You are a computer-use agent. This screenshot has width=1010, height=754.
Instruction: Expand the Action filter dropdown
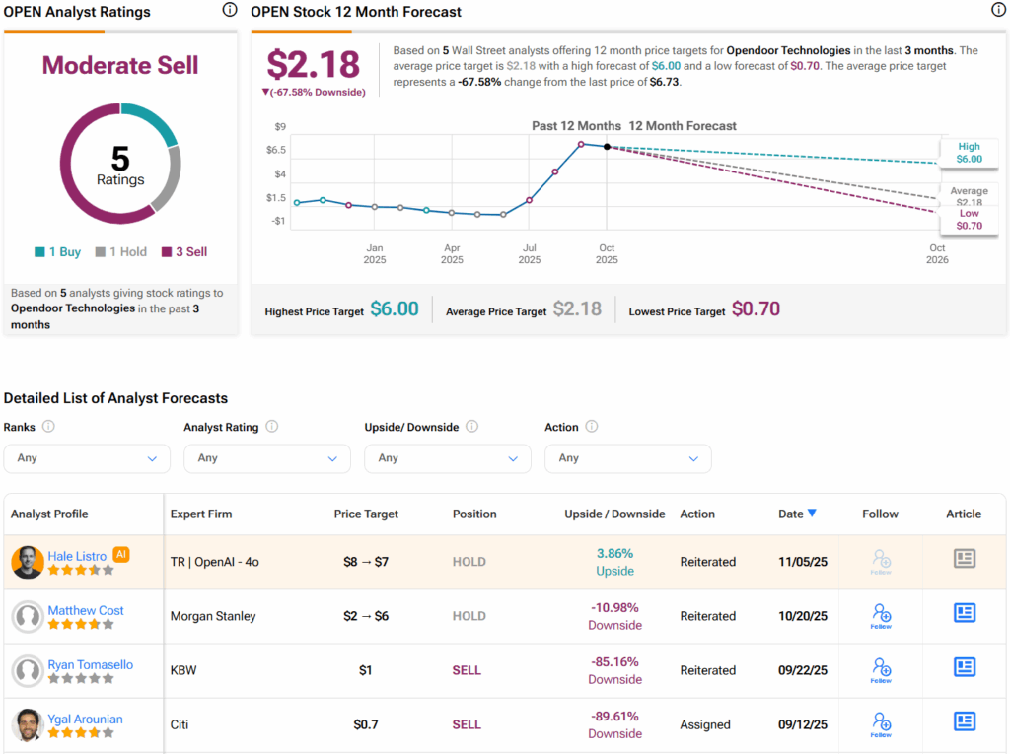[x=627, y=458]
